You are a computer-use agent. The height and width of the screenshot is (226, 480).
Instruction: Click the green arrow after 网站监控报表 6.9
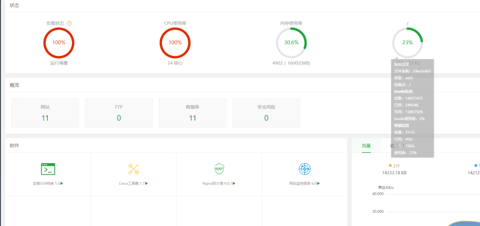pos(320,183)
